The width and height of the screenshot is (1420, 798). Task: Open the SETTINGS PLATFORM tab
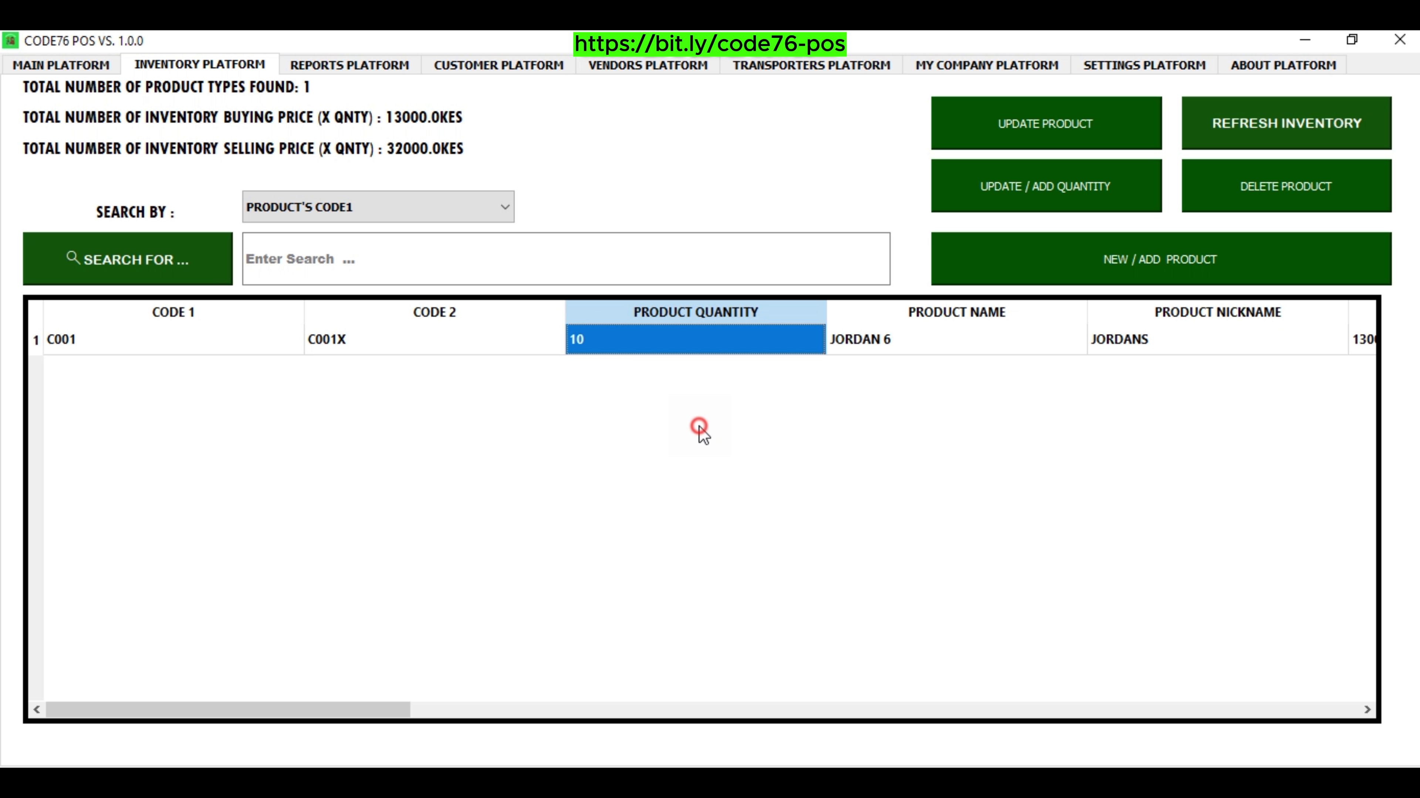click(x=1145, y=65)
